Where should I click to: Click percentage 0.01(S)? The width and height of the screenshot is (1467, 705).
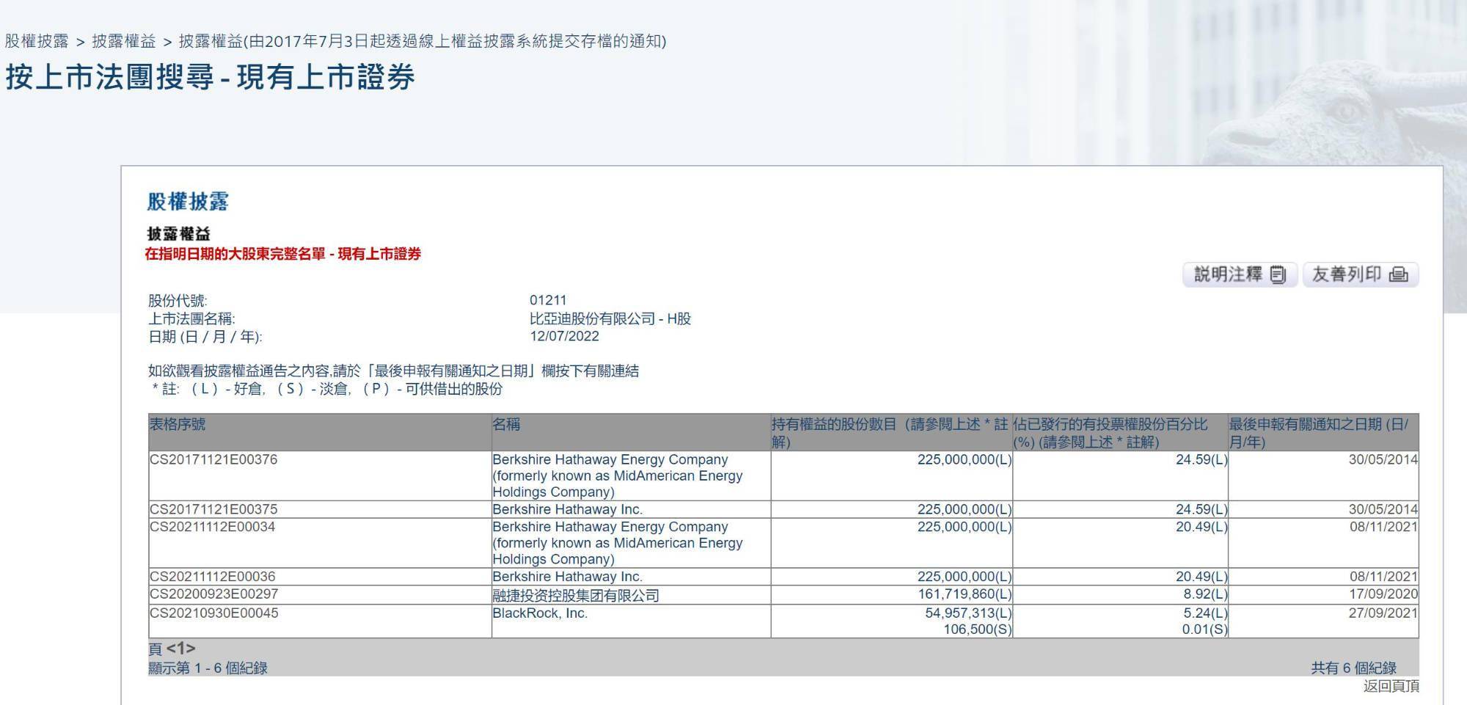1204,629
